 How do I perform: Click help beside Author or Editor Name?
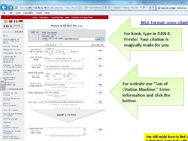[x=99, y=50]
